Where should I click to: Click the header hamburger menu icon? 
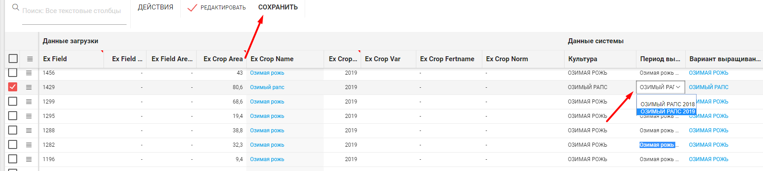pyautogui.click(x=30, y=59)
